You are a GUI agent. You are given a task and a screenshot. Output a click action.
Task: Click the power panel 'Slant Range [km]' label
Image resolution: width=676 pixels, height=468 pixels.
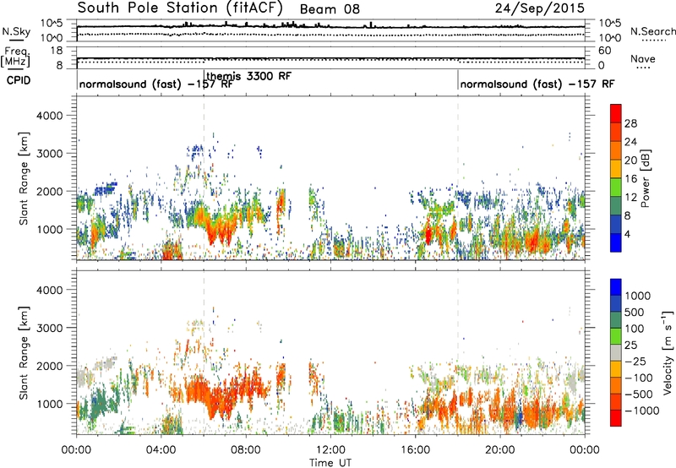click(x=24, y=178)
